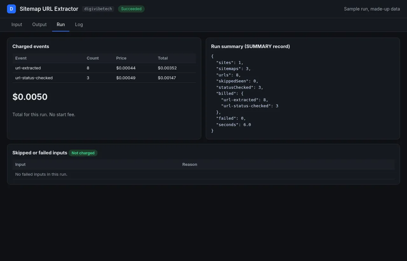Click the Not charged badge

[83, 153]
